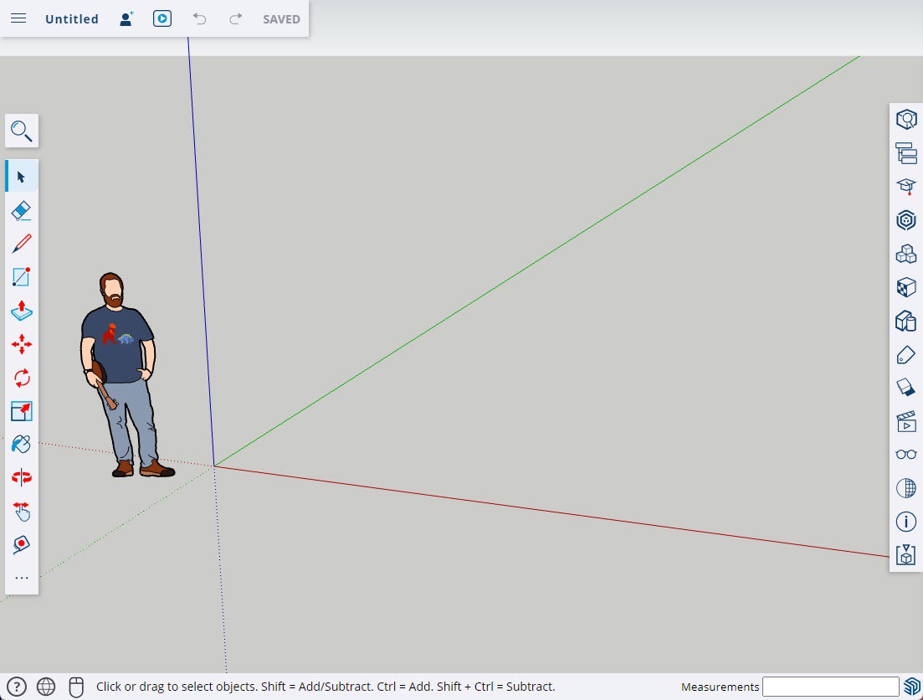
Task: Open the Instructor panel
Action: coord(905,187)
